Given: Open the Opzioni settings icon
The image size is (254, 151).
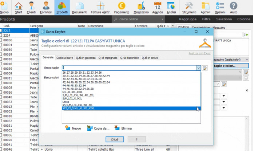Looking at the screenshot, I should click(220, 8).
